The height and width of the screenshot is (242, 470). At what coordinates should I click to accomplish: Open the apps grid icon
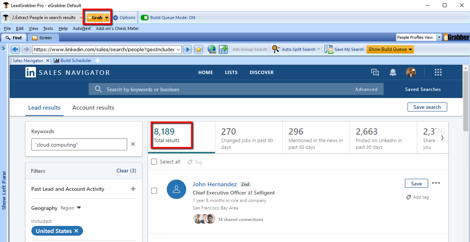[438, 73]
